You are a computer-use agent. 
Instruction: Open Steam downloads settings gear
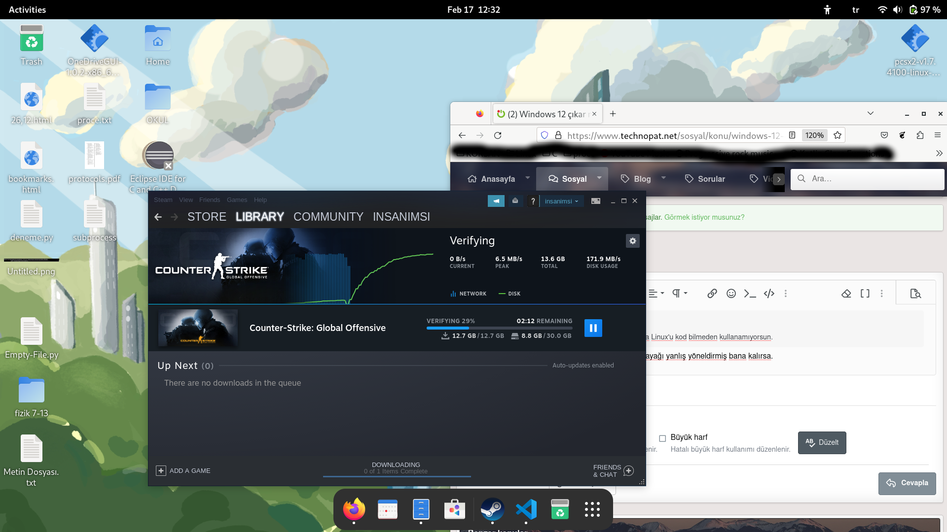tap(632, 241)
